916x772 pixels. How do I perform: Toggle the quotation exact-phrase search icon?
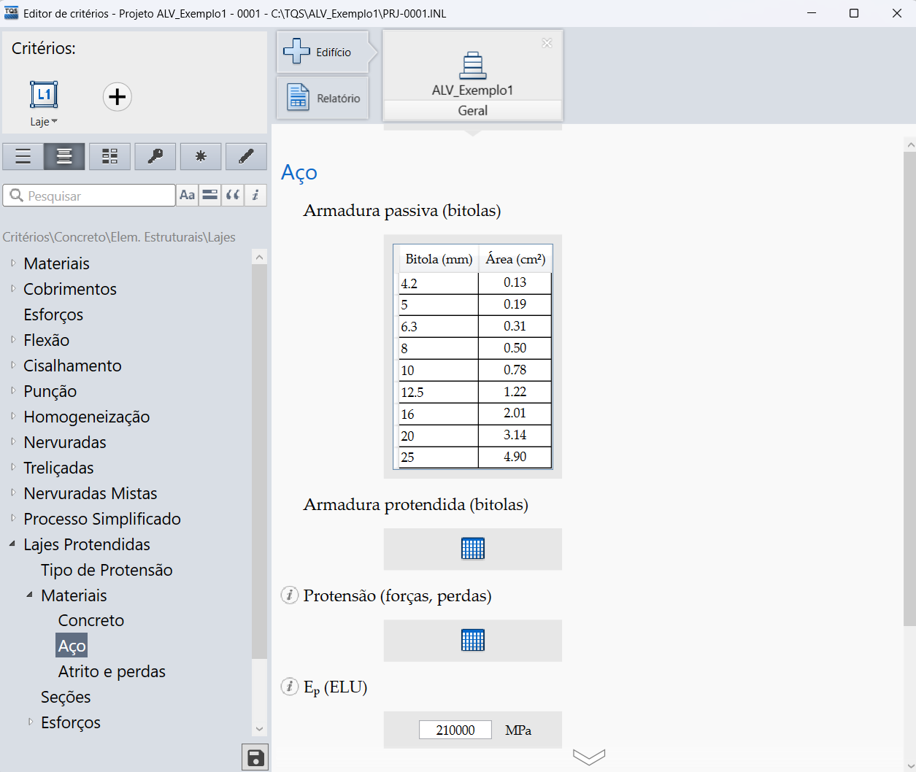[233, 195]
